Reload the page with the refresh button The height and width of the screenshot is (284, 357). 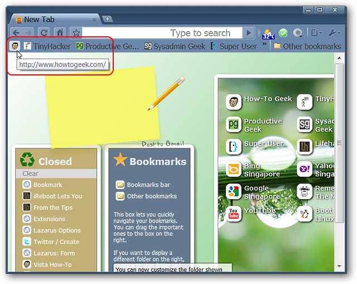point(44,32)
